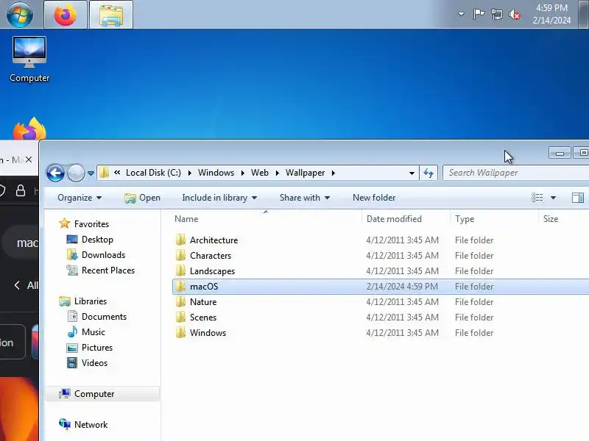Open the selected macOS folder via toolbar

pos(142,198)
